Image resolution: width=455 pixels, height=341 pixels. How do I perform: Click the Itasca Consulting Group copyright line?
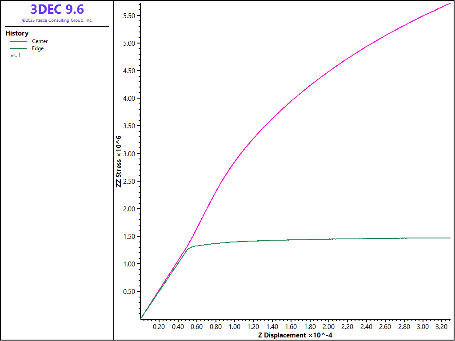pos(57,20)
